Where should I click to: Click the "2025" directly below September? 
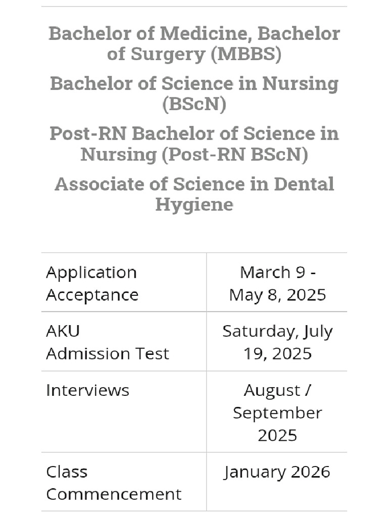coord(277,435)
